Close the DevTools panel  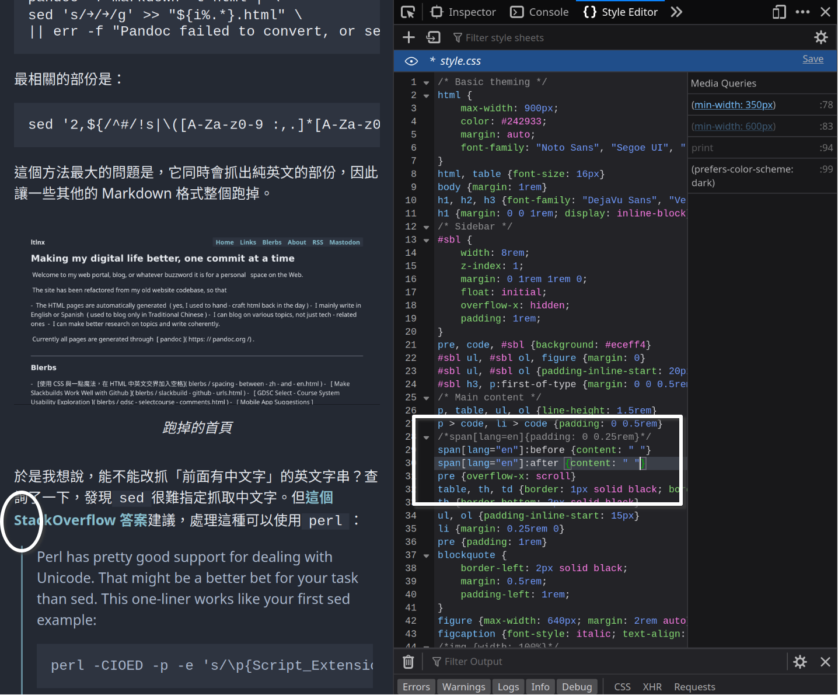[825, 12]
